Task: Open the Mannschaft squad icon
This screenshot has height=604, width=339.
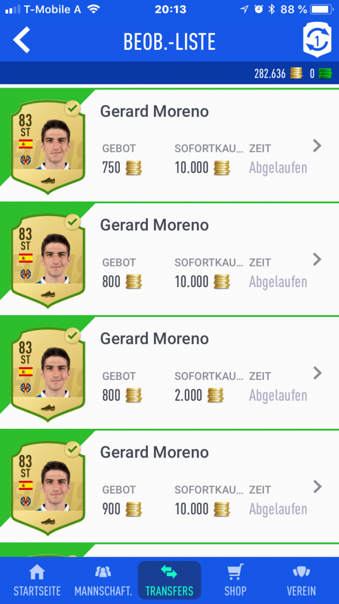Action: pyautogui.click(x=103, y=572)
